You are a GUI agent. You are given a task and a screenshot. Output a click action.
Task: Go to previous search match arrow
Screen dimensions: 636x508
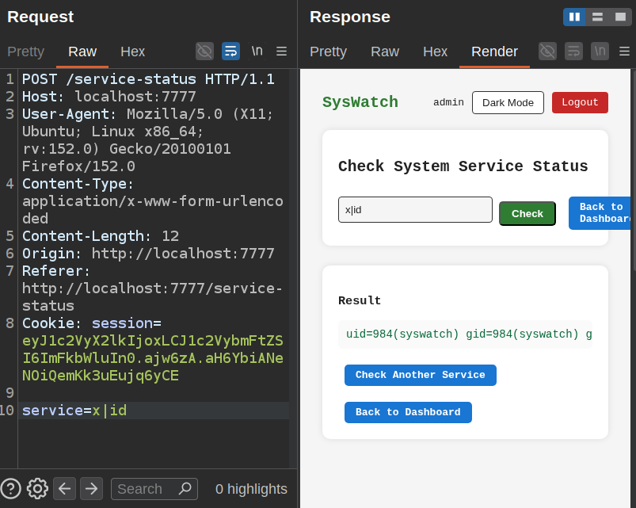[x=64, y=488]
